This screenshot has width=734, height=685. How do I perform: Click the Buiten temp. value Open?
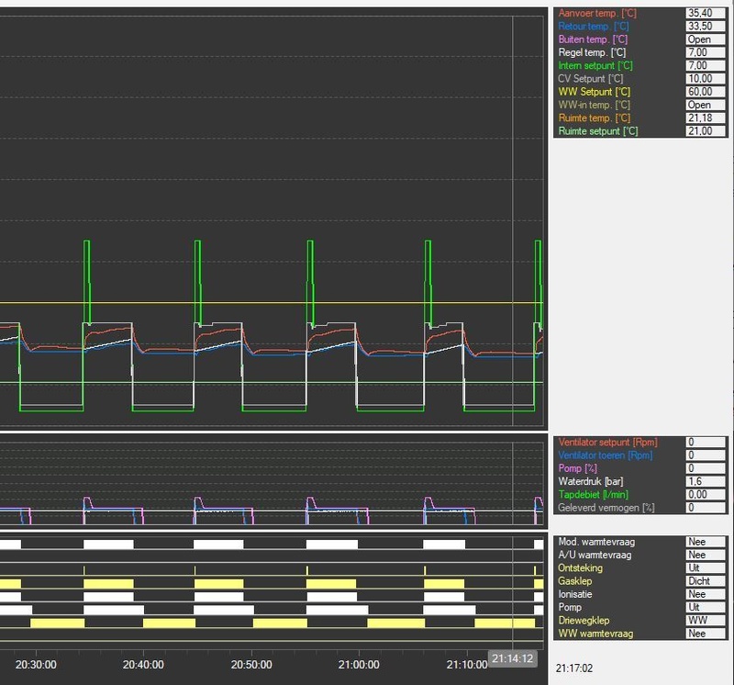(x=706, y=39)
